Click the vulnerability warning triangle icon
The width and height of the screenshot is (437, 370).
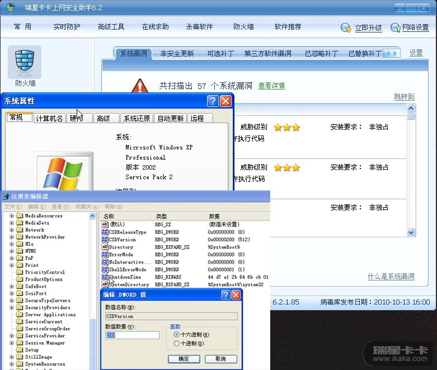coord(140,86)
